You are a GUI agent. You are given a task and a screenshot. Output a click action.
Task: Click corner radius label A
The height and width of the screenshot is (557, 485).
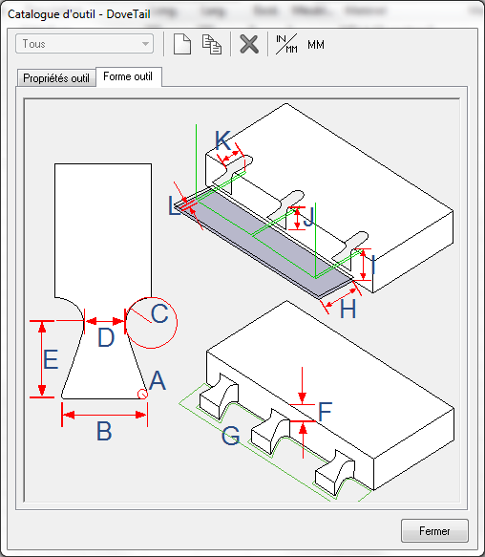click(x=158, y=380)
